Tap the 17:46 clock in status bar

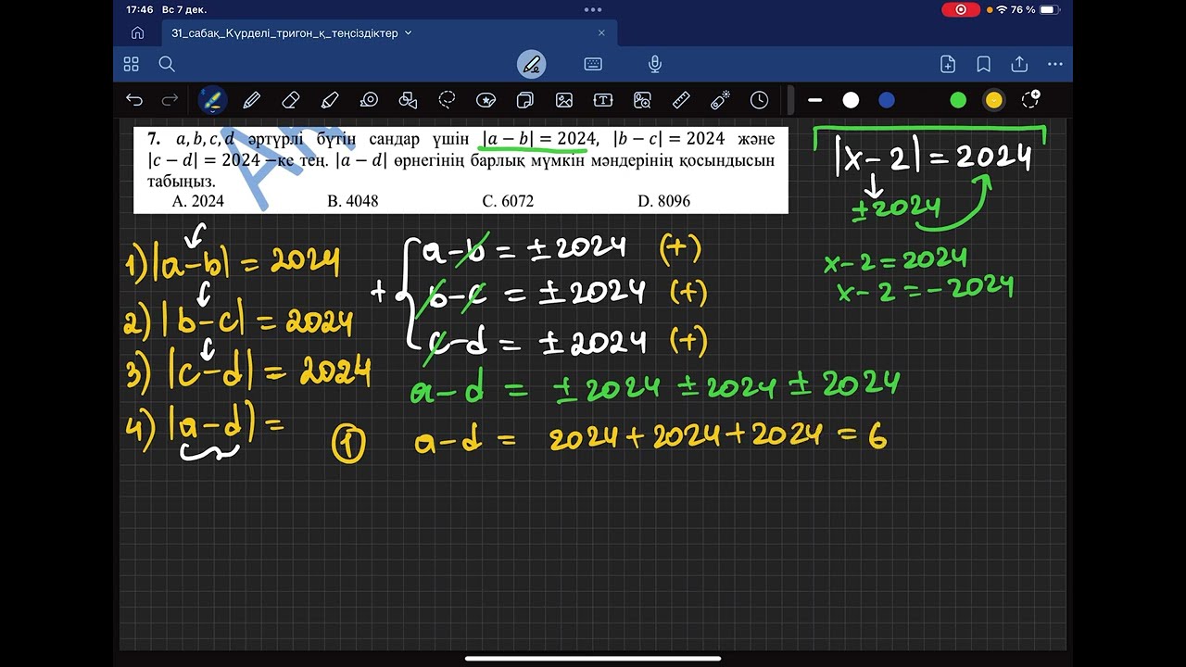click(x=140, y=9)
